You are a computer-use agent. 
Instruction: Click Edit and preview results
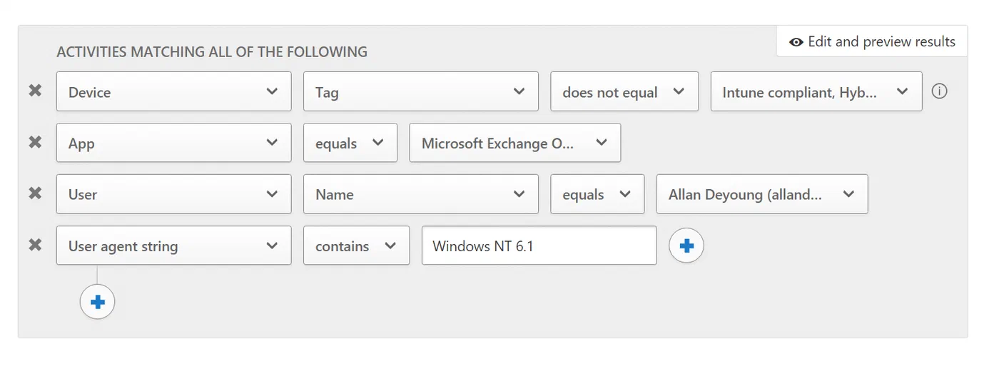872,41
